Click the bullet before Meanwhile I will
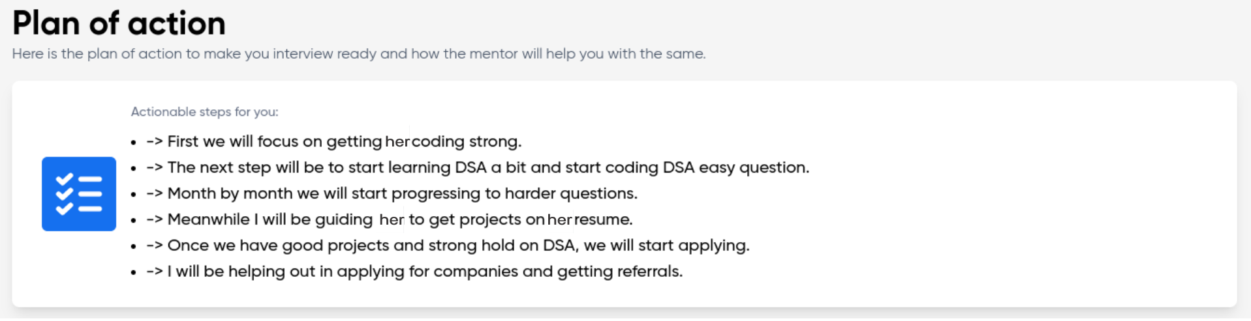This screenshot has height=321, width=1251. pos(133,221)
